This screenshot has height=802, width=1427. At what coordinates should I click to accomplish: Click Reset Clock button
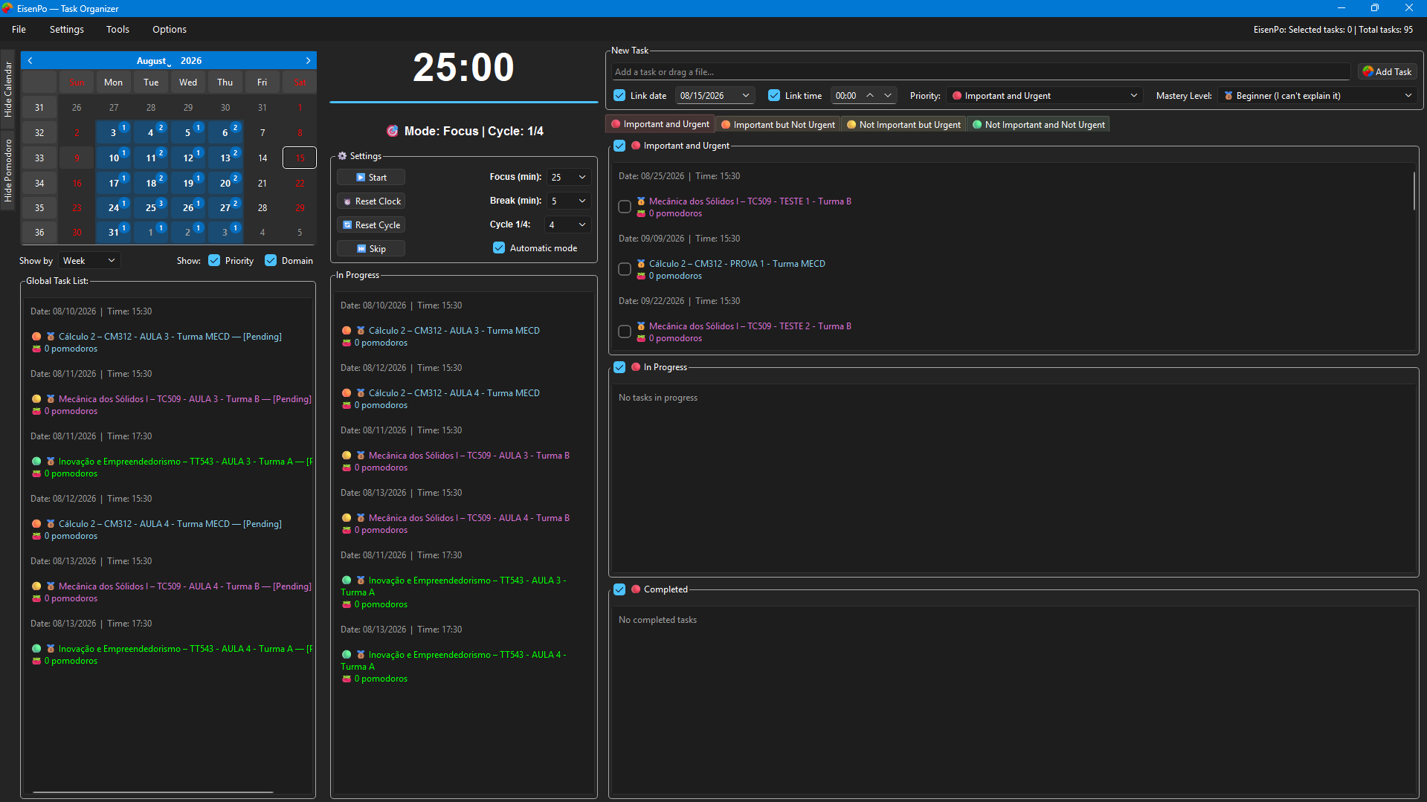coord(371,201)
